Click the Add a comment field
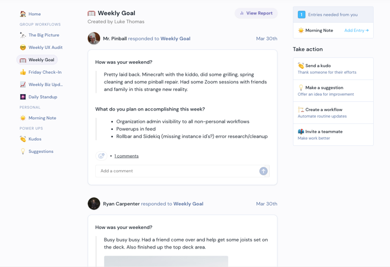Viewport: 390px width, 267px height. tap(177, 171)
